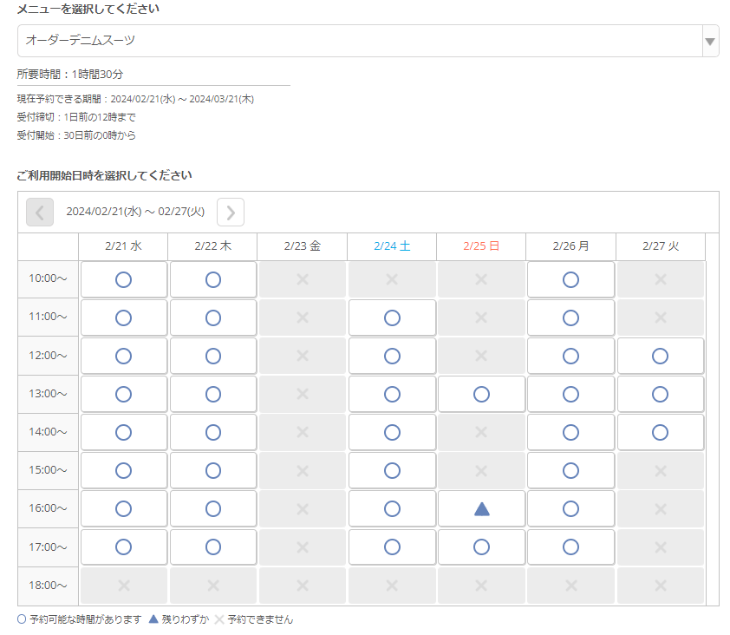Choose the 10:00 slot on 2/26 月
Screen dimensions: 730x635
click(570, 279)
